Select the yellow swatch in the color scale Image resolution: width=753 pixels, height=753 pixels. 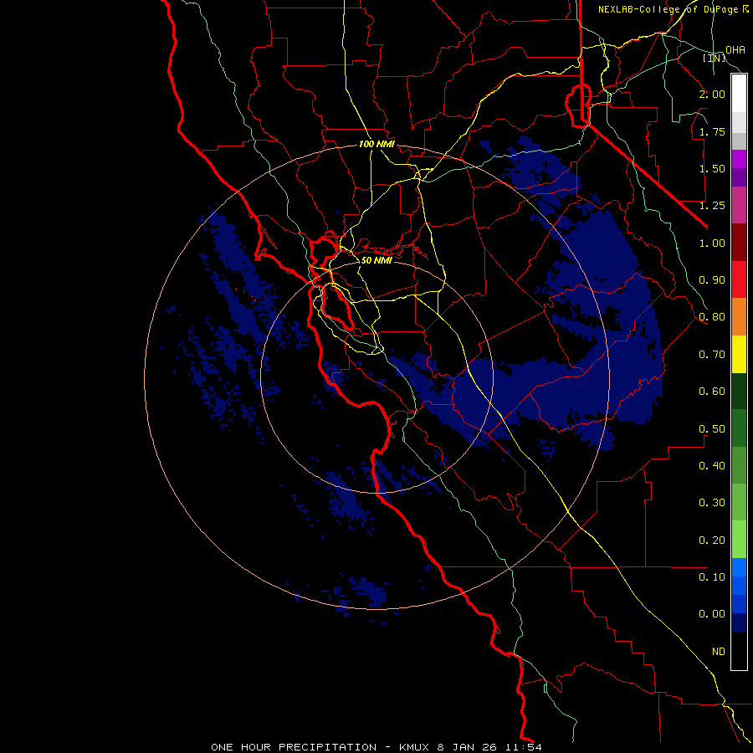pos(739,354)
